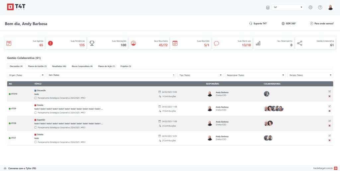Open the T4T workspace selector dropdown

[x=288, y=7]
